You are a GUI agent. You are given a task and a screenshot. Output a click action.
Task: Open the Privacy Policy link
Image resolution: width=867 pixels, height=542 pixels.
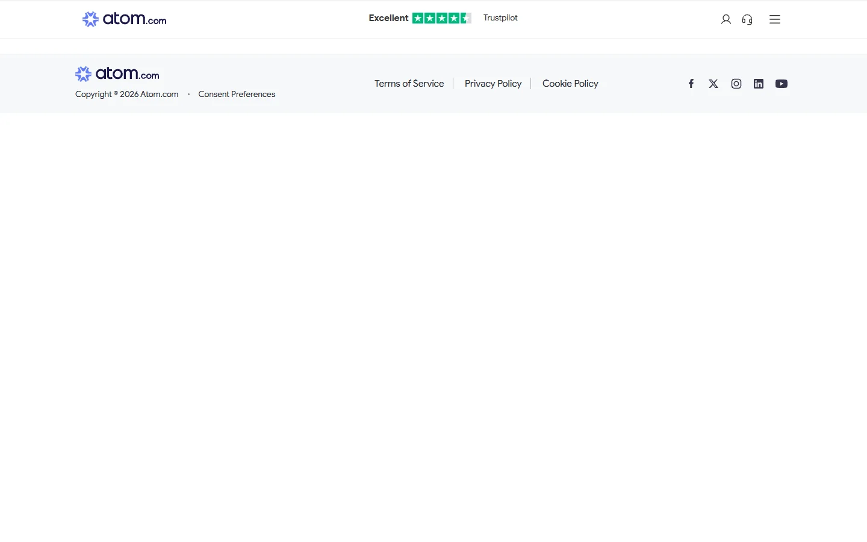point(493,84)
